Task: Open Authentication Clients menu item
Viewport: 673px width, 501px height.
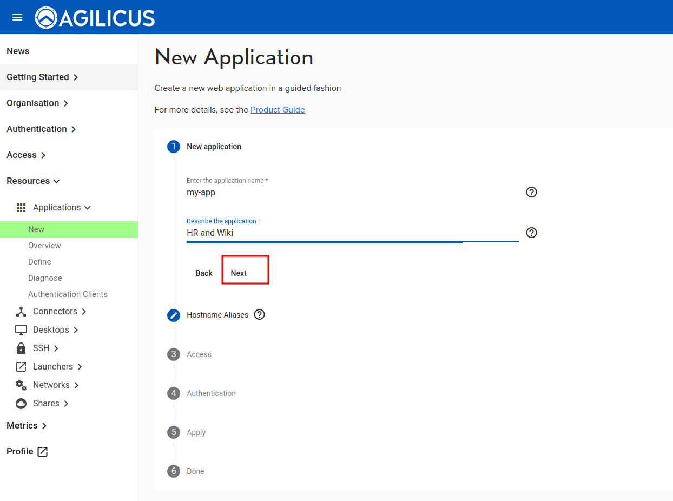Action: click(68, 294)
